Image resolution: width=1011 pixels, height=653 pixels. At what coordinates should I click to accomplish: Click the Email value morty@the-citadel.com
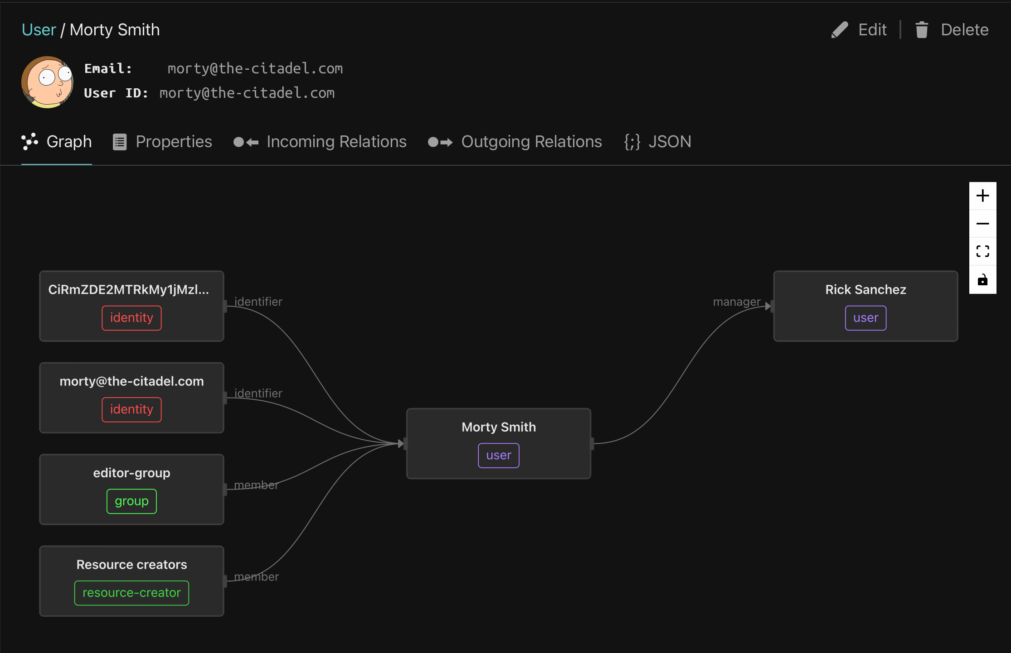coord(255,68)
